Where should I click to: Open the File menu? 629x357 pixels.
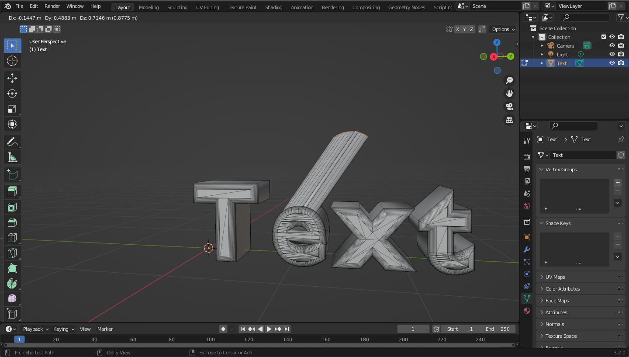tap(19, 6)
